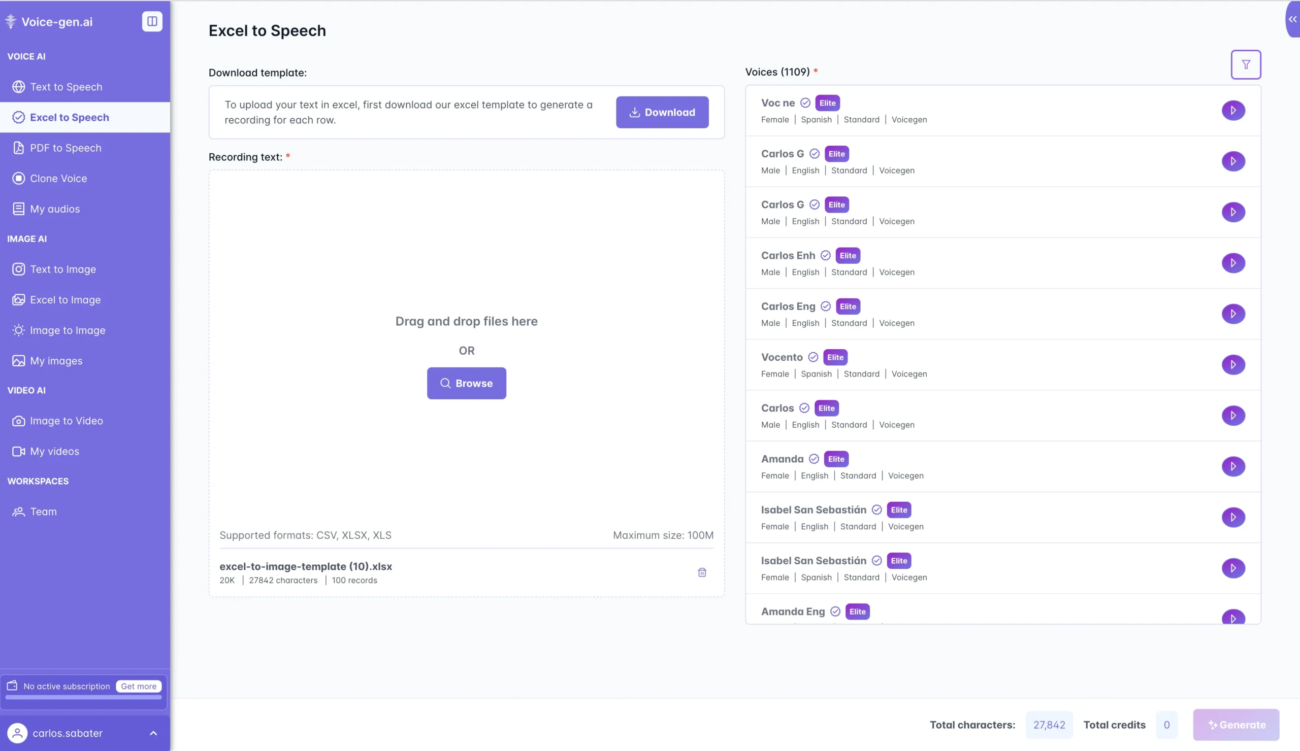Delete the uploaded xlsx file with trash icon
Viewport: 1300px width, 751px height.
pyautogui.click(x=702, y=572)
